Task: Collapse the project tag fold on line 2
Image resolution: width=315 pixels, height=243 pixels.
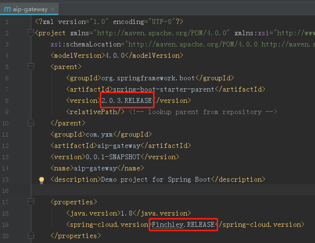Action: click(x=31, y=33)
